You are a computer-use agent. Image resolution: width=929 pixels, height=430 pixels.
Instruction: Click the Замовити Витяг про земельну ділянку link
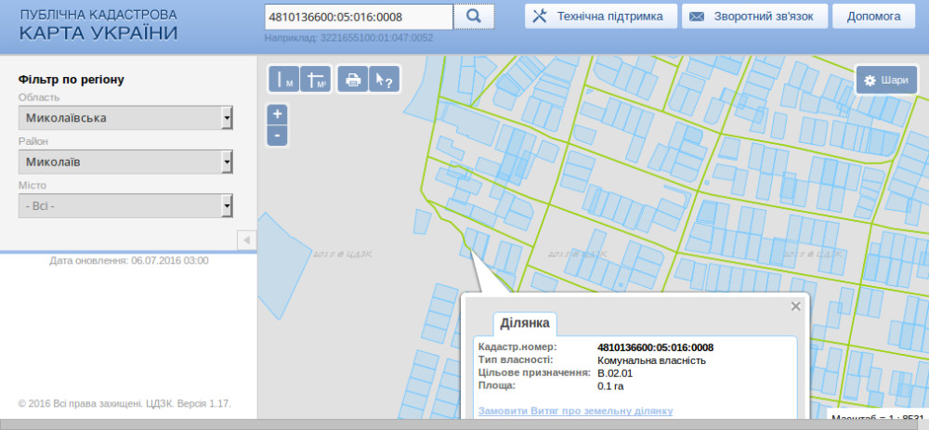click(x=575, y=410)
